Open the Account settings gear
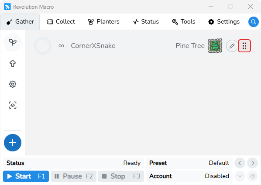Screen dimensions: 261x185 pos(253,176)
